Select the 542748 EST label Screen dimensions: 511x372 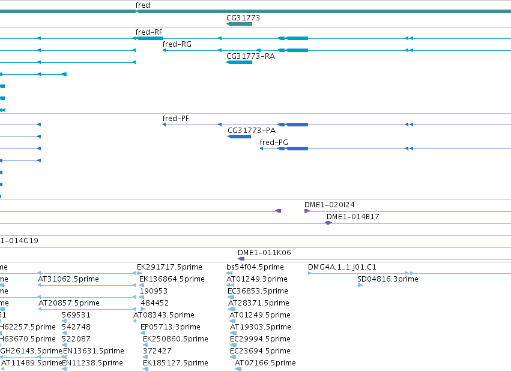click(76, 327)
